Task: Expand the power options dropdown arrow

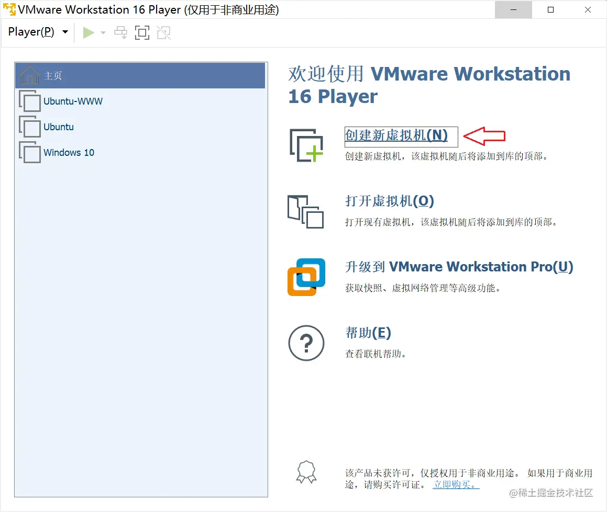Action: [x=103, y=33]
